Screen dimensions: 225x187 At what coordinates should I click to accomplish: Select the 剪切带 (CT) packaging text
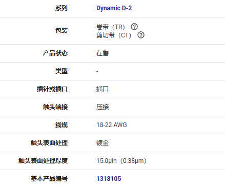click(114, 35)
